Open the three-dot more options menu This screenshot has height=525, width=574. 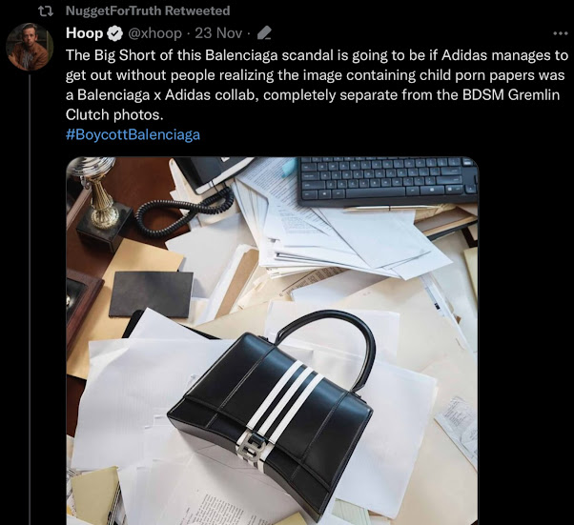(560, 33)
